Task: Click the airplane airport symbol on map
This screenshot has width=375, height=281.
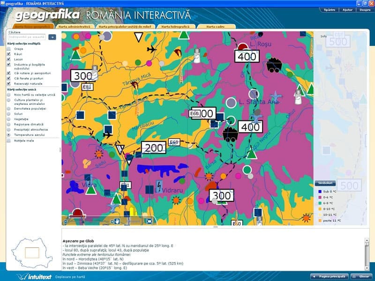Action: 152,49
